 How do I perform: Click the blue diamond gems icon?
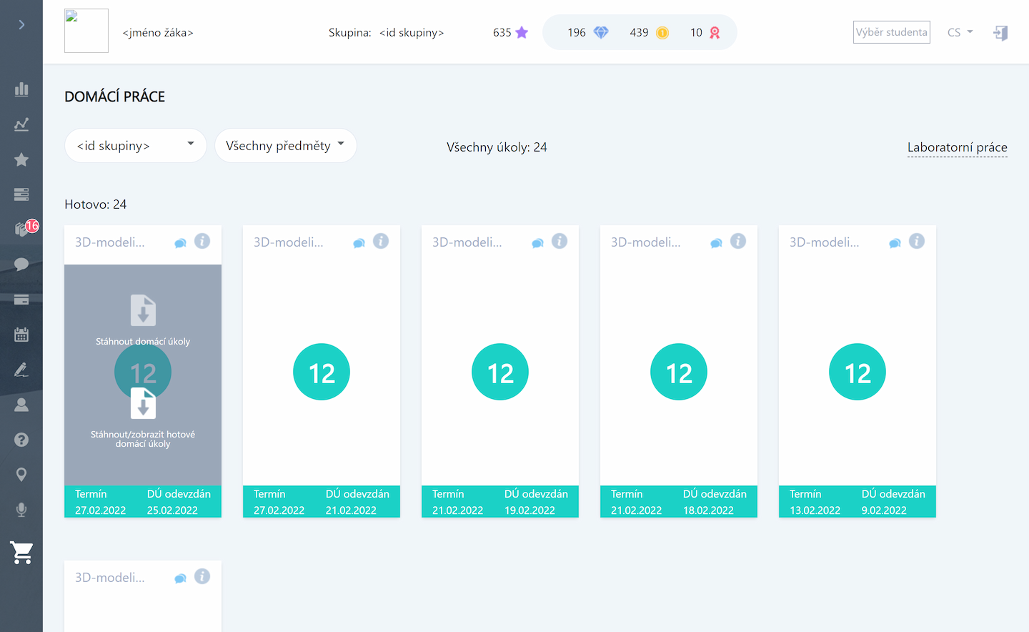[601, 32]
